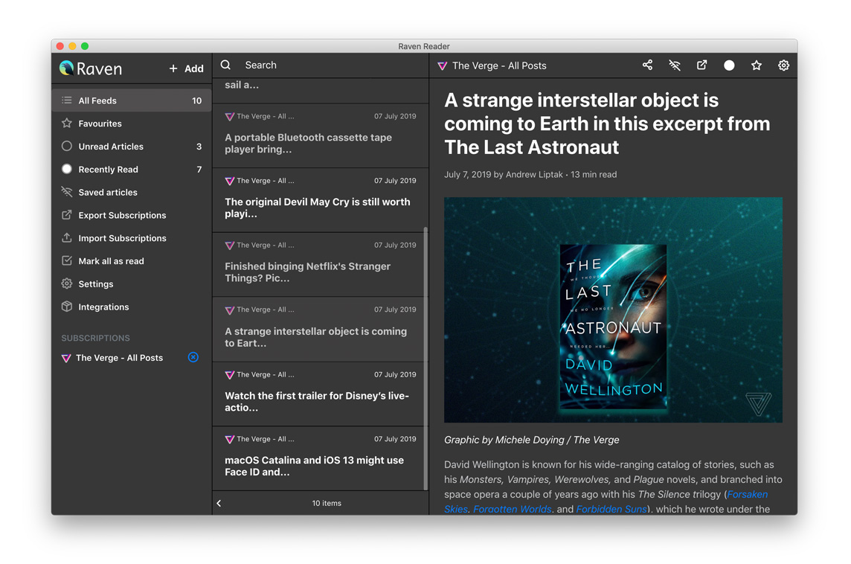Open Integrations from the sidebar

[132, 307]
